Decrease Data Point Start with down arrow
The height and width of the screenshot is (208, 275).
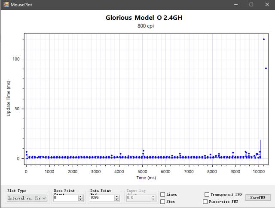click(80, 199)
